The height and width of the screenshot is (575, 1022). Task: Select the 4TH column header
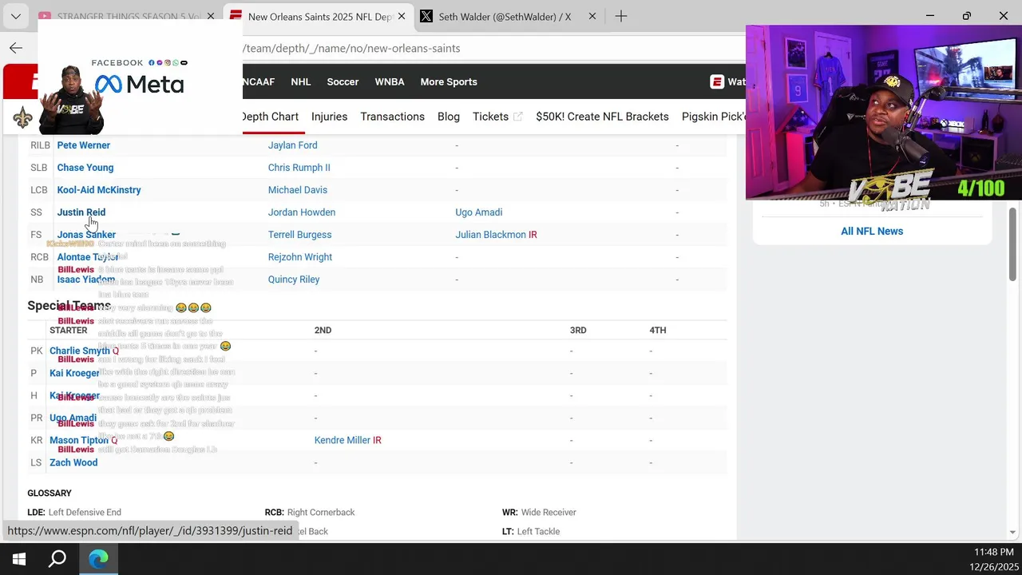[658, 330]
